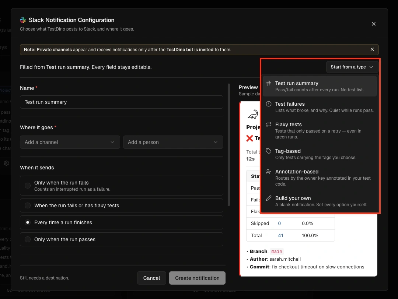The image size is (398, 299).
Task: Click the repeat arrows icon beside Flaky tests
Action: [x=269, y=124]
